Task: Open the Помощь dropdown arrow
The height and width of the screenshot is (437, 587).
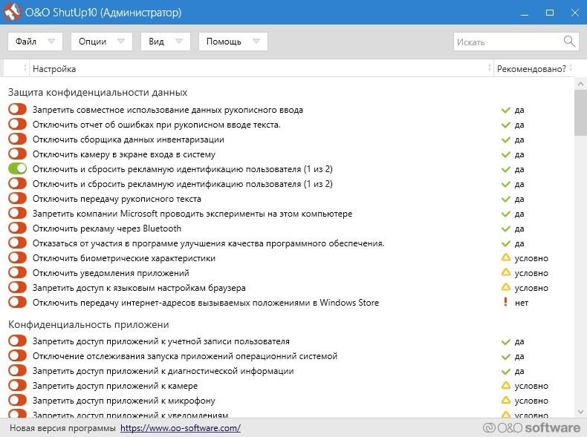Action: click(x=256, y=41)
